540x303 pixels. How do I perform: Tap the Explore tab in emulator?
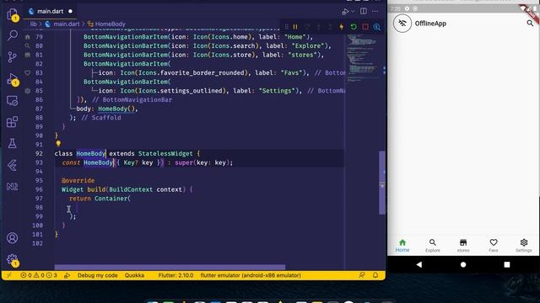coord(433,246)
